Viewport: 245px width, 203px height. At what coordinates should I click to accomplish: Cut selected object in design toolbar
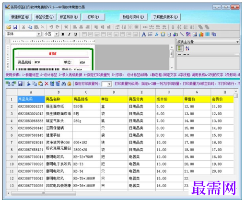[x=23, y=27]
